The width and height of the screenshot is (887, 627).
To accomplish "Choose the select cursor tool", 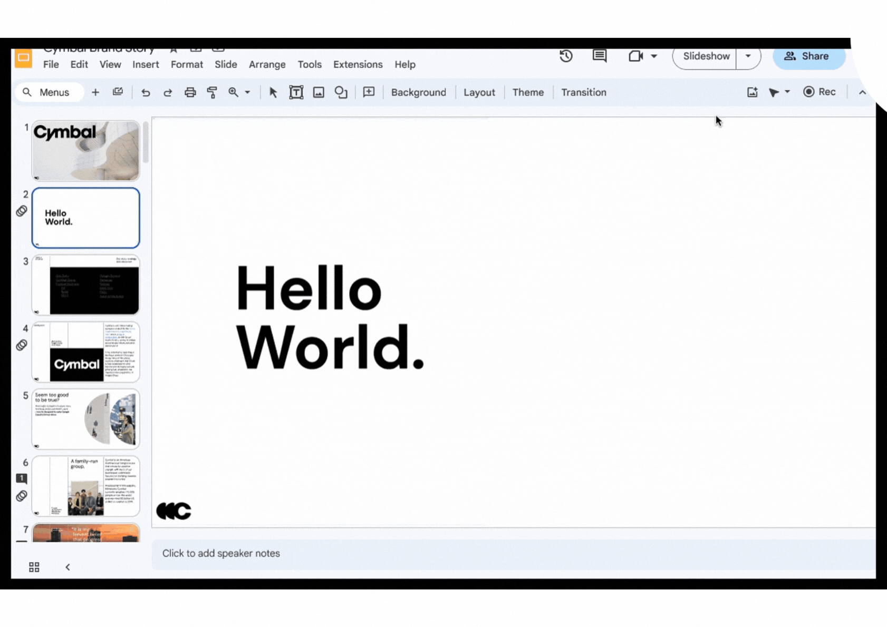I will pos(273,93).
